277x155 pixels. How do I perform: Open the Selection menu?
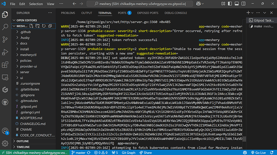pyautogui.click(x=36, y=4)
